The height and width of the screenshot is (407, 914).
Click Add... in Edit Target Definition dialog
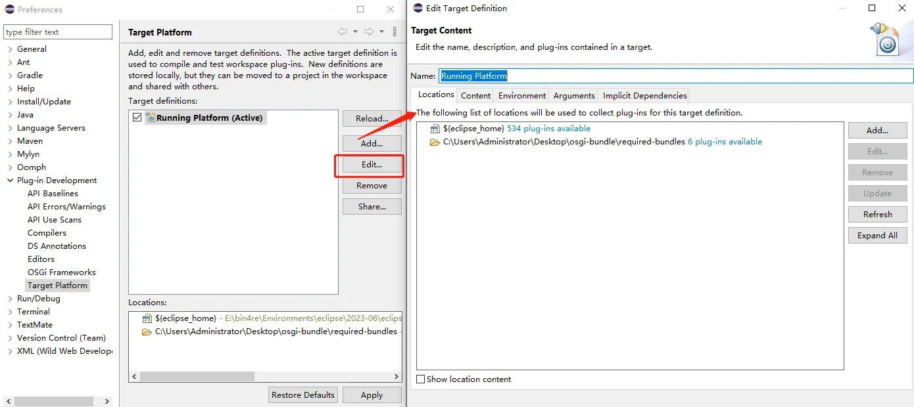click(877, 131)
